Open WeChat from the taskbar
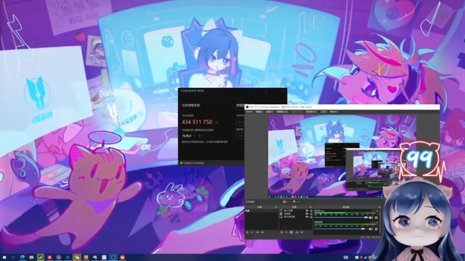 77,258
